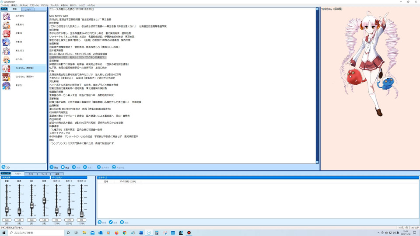Screen dimensions: 420x236
Task: Click the text editor scrollbar up arrow
Action: 318,9
